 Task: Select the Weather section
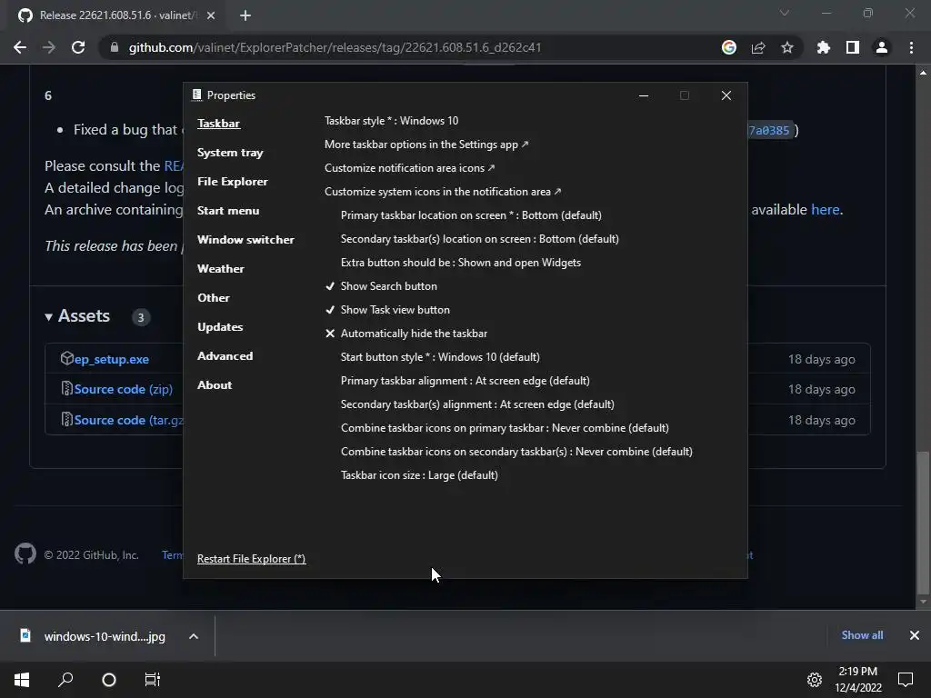pos(220,269)
